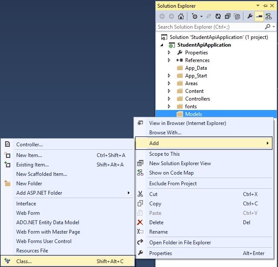Open the Add submenu

pos(204,143)
